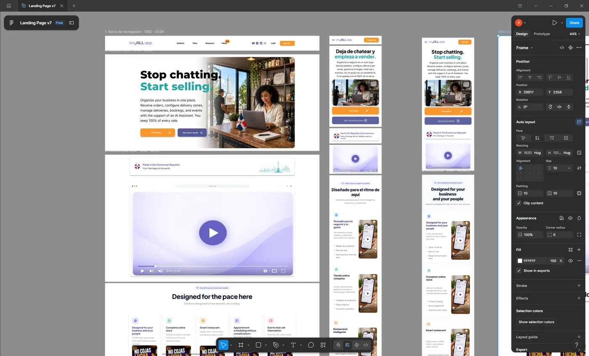Toggle layer visibility eye in Appearance section

pyautogui.click(x=570, y=218)
